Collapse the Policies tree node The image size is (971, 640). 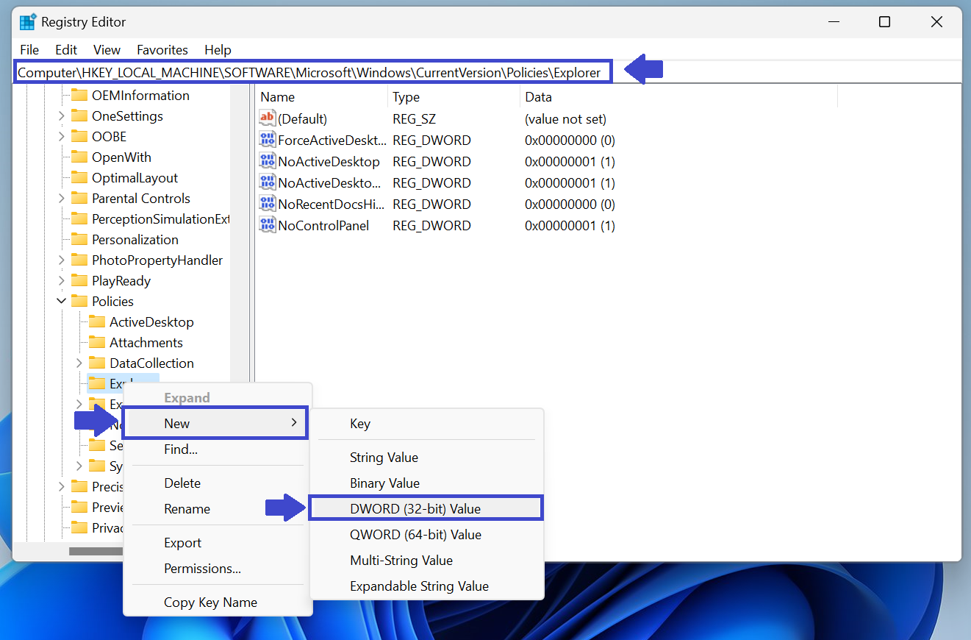(62, 302)
